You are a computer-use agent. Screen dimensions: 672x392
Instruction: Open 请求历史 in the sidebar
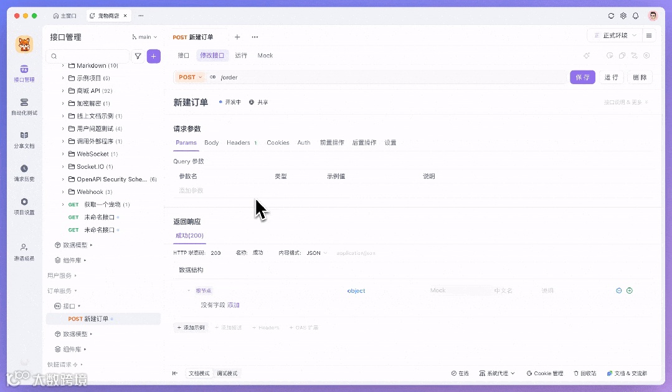point(24,173)
